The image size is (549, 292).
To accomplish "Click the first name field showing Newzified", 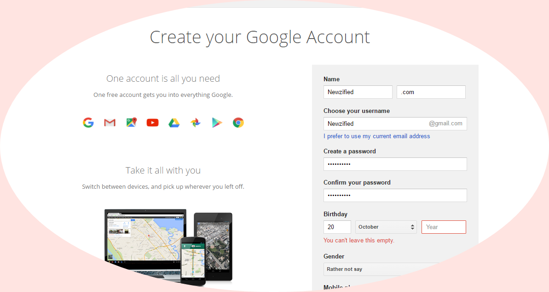I will (x=358, y=92).
